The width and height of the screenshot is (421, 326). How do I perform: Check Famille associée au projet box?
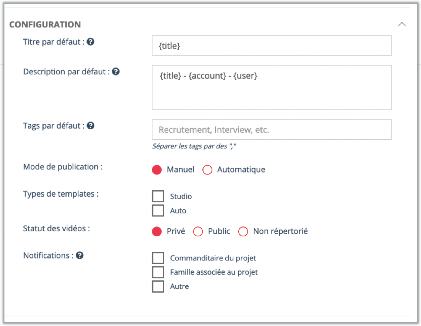click(158, 272)
